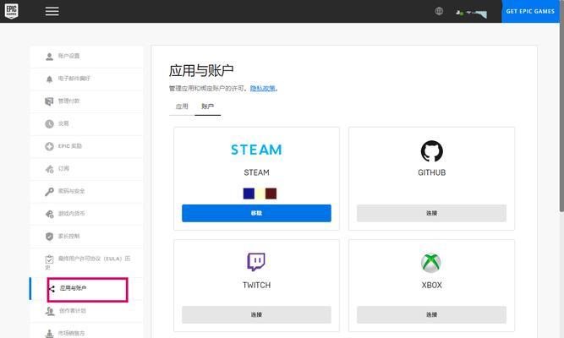564x338 pixels.
Task: Switch to the 应用 tab
Action: [182, 106]
